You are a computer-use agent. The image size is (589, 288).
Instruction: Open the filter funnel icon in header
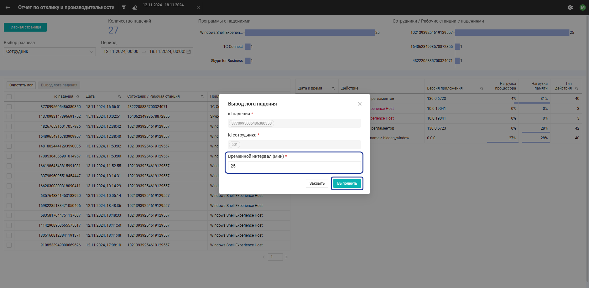click(x=124, y=7)
